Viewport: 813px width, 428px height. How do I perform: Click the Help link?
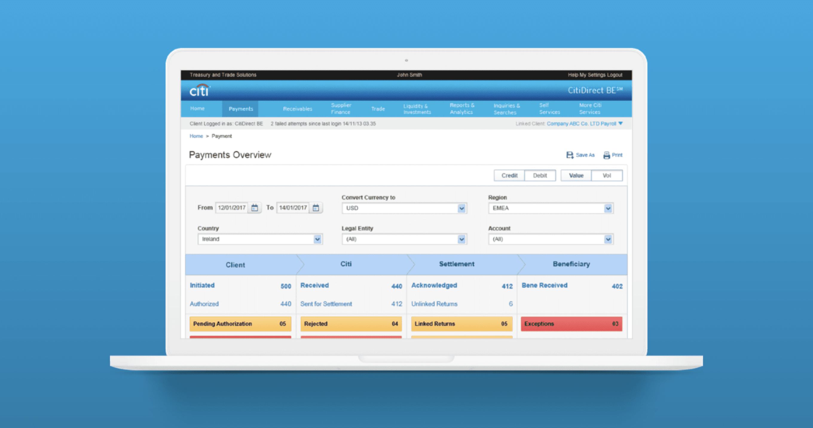click(x=573, y=75)
